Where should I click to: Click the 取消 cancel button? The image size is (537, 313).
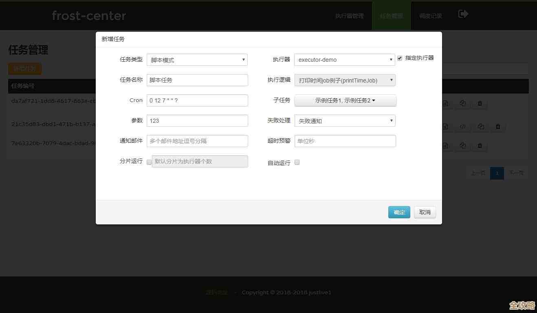tap(425, 212)
